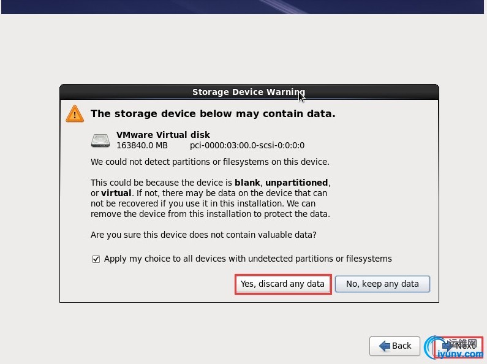487x364 pixels.
Task: Click the bold word 'unpartitioned'
Action: point(297,183)
